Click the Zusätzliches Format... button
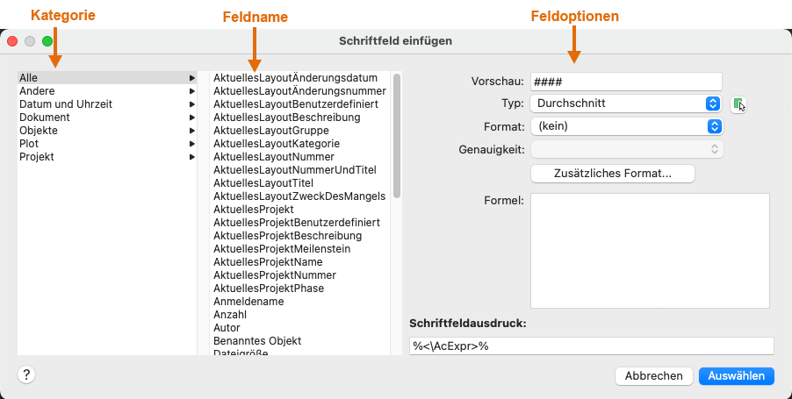 tap(612, 174)
